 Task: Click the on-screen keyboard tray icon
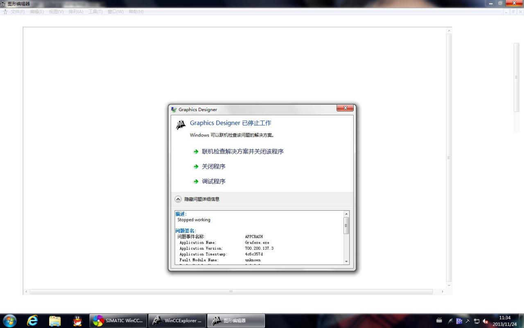pos(439,321)
